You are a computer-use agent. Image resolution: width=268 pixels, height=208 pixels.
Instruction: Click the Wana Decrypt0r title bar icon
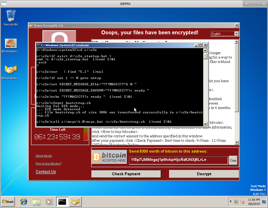pyautogui.click(x=31, y=25)
